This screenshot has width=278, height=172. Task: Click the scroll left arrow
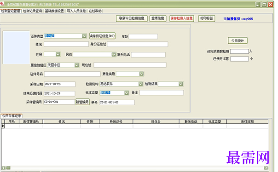(x=3, y=168)
